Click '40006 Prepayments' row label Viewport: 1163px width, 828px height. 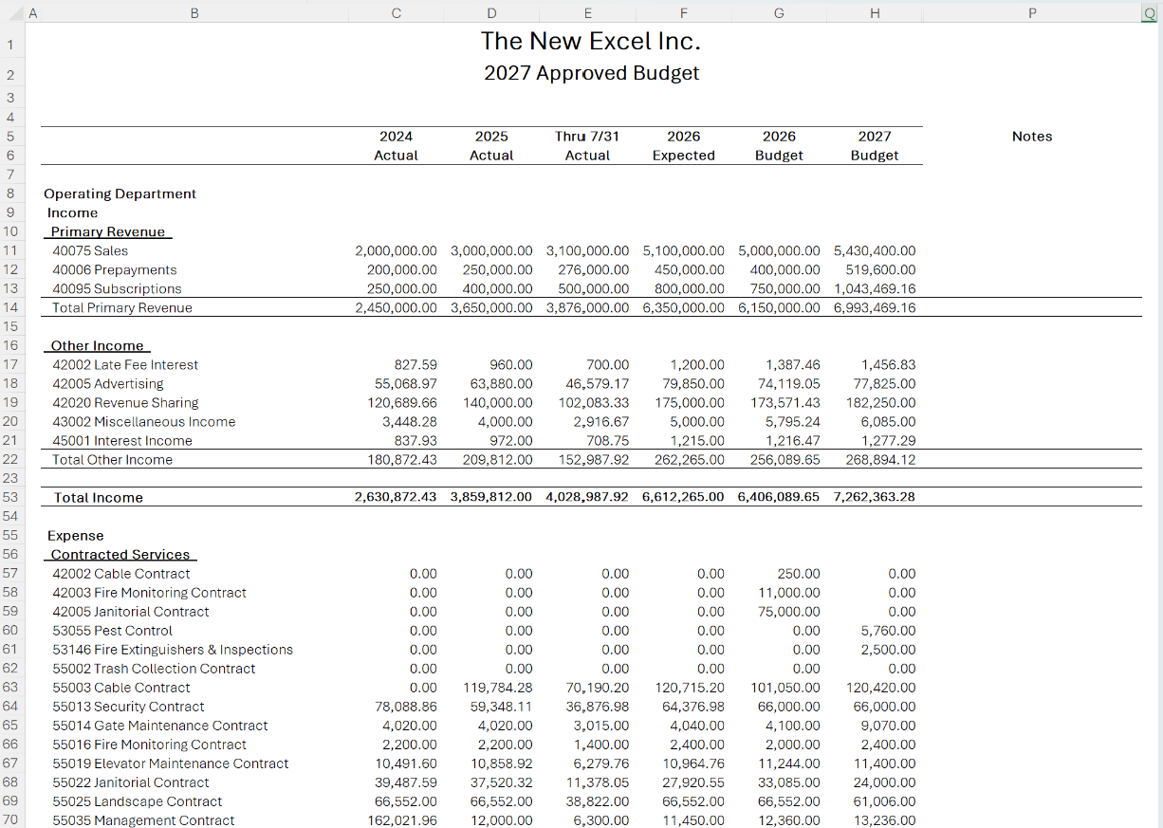coord(115,269)
